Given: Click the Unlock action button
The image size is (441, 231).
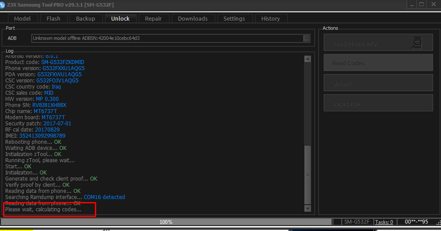Looking at the screenshot, I should [x=378, y=83].
